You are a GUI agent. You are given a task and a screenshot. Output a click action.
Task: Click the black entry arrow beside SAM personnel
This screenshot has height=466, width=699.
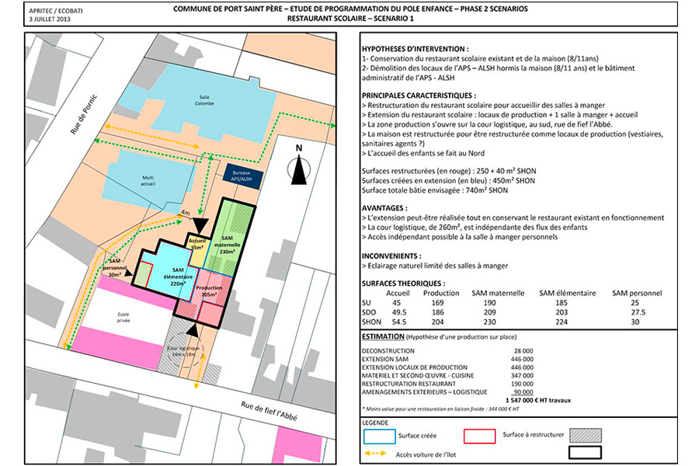(129, 273)
